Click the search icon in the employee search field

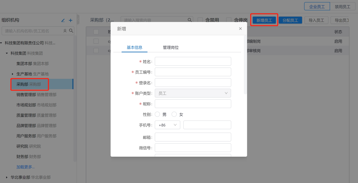[x=190, y=20]
